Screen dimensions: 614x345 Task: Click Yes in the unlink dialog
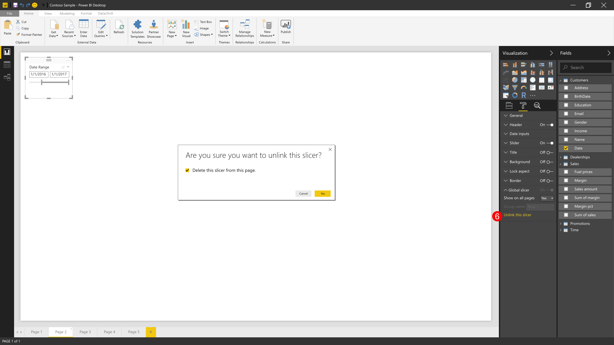(322, 194)
